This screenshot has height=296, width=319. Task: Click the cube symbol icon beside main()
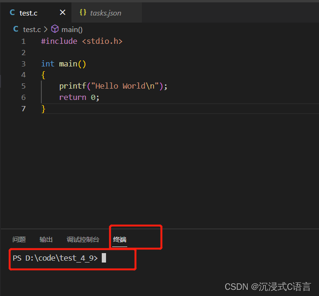click(55, 29)
